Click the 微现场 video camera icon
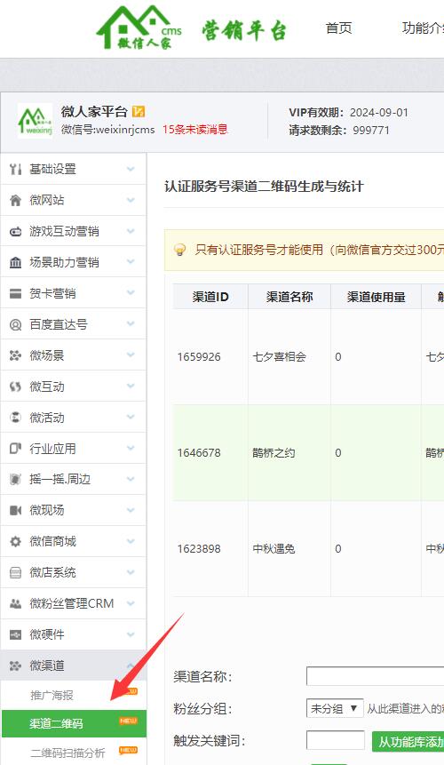Screen dimensions: 444x765 point(16,510)
